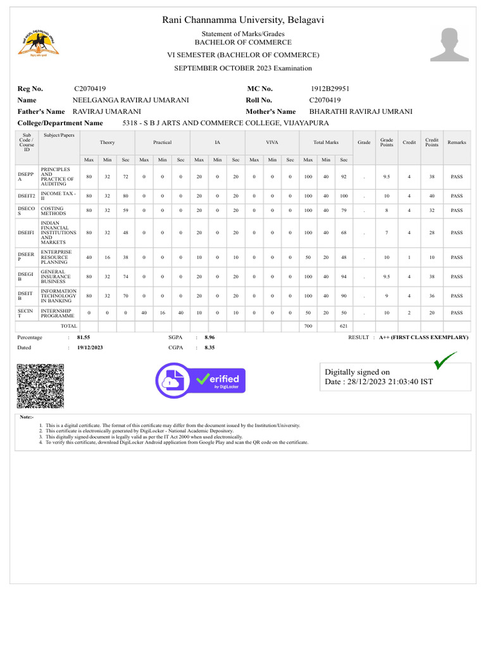Click the 'Theory' column header
486x648 pixels.
[107, 142]
